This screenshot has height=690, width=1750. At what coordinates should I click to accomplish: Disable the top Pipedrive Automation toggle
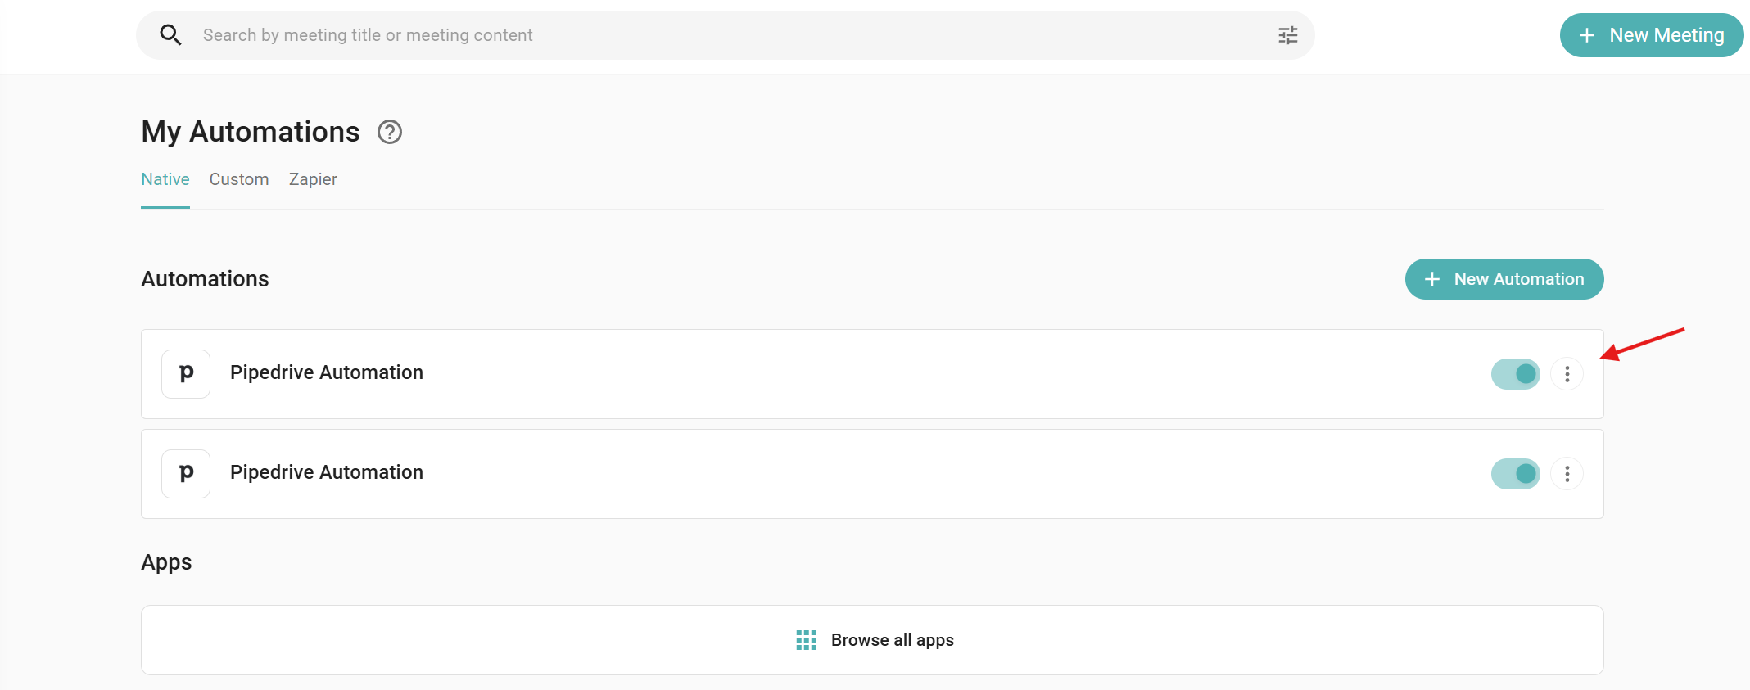click(x=1515, y=374)
